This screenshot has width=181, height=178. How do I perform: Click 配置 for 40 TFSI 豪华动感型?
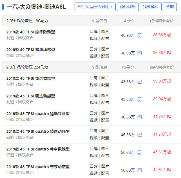pyautogui.click(x=105, y=56)
